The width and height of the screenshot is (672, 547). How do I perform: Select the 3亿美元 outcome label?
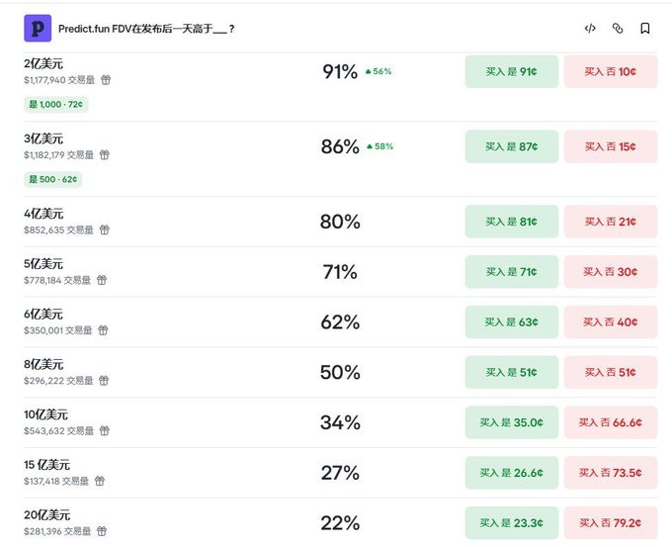coord(43,139)
